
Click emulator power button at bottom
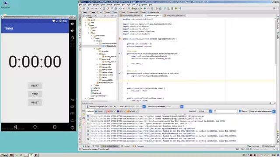(x=72, y=127)
